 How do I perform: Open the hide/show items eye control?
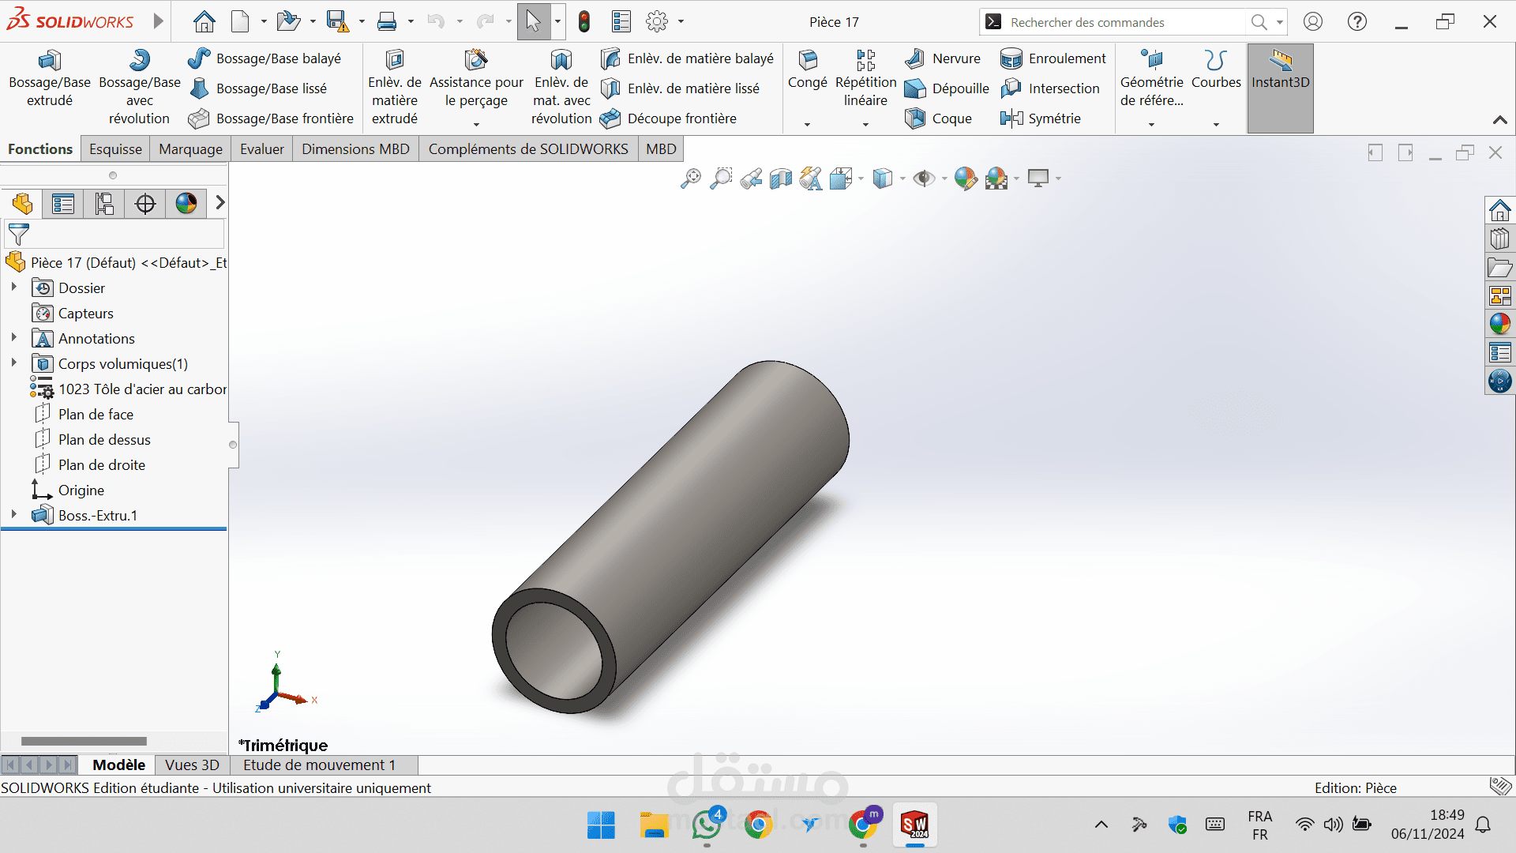(x=923, y=178)
